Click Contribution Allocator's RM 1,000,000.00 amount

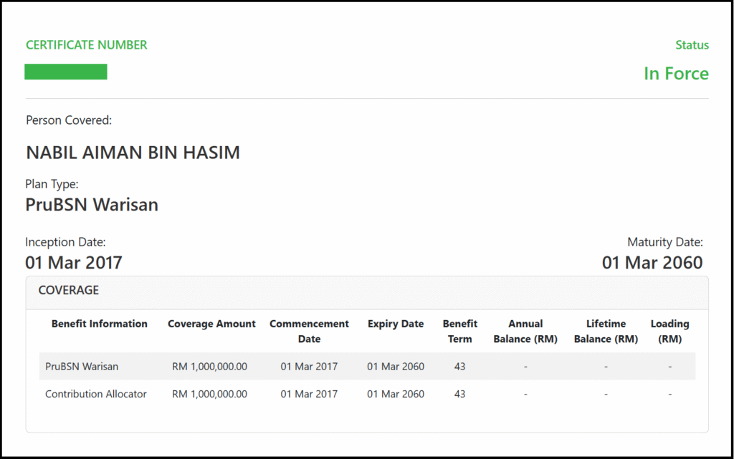pos(209,394)
